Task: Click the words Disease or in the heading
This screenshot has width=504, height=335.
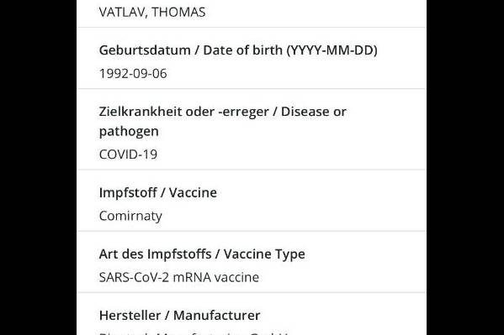Action: pyautogui.click(x=314, y=112)
